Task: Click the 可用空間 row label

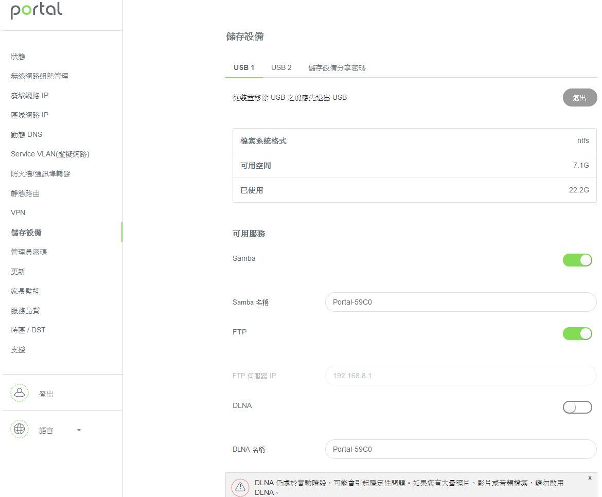Action: 256,166
